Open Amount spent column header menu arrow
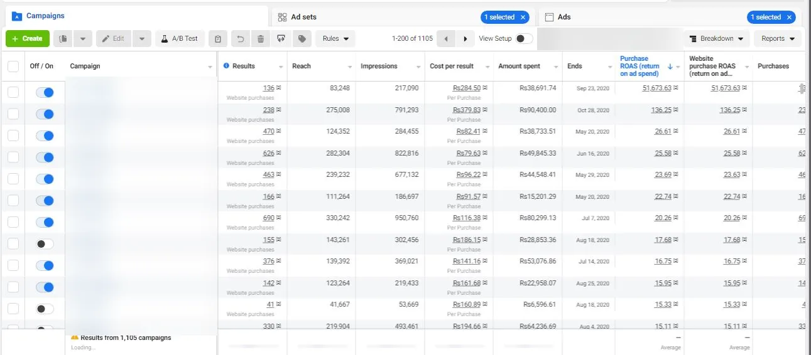Viewport: 811px width, 355px height. click(557, 67)
